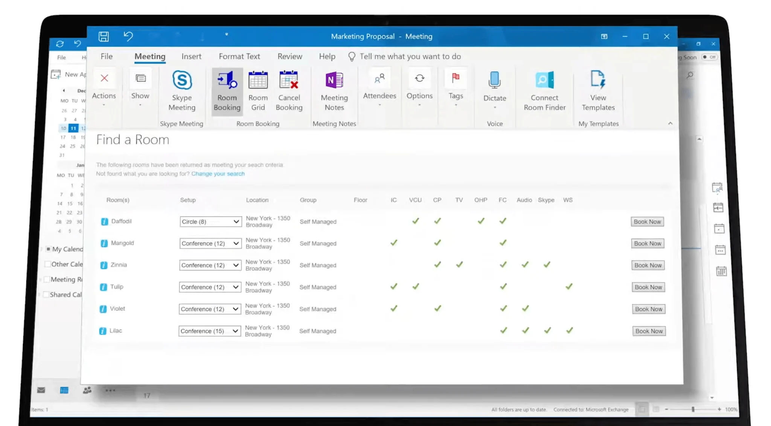Open the Lilac Conference (15) dropdown
The image size is (771, 426).
pyautogui.click(x=209, y=331)
